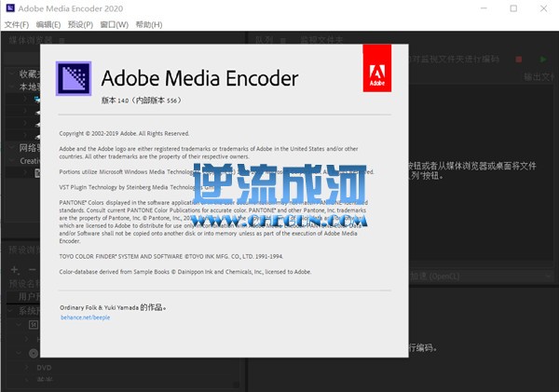The image size is (559, 392).
Task: Click the Creative Cloud file icon
Action: click(x=37, y=173)
